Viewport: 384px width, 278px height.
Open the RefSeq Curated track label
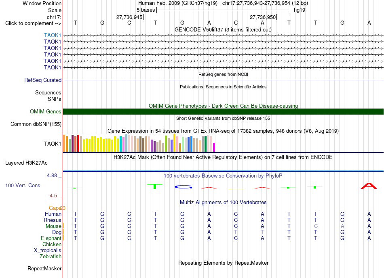pyautogui.click(x=43, y=80)
